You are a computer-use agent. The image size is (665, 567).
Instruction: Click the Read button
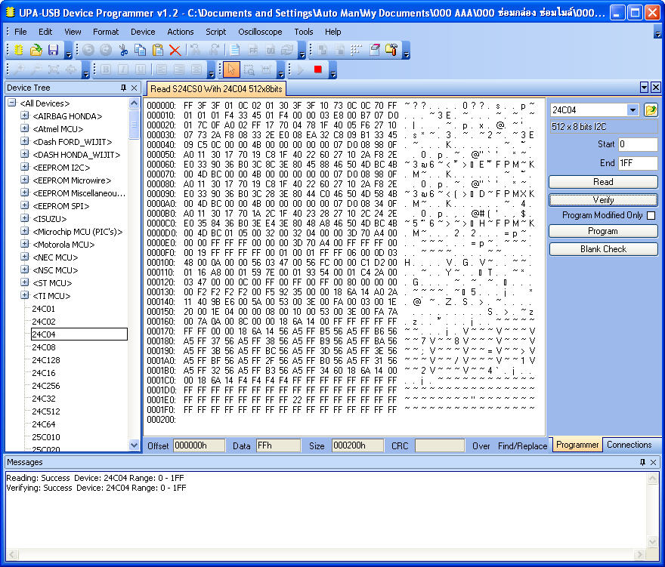(x=603, y=182)
